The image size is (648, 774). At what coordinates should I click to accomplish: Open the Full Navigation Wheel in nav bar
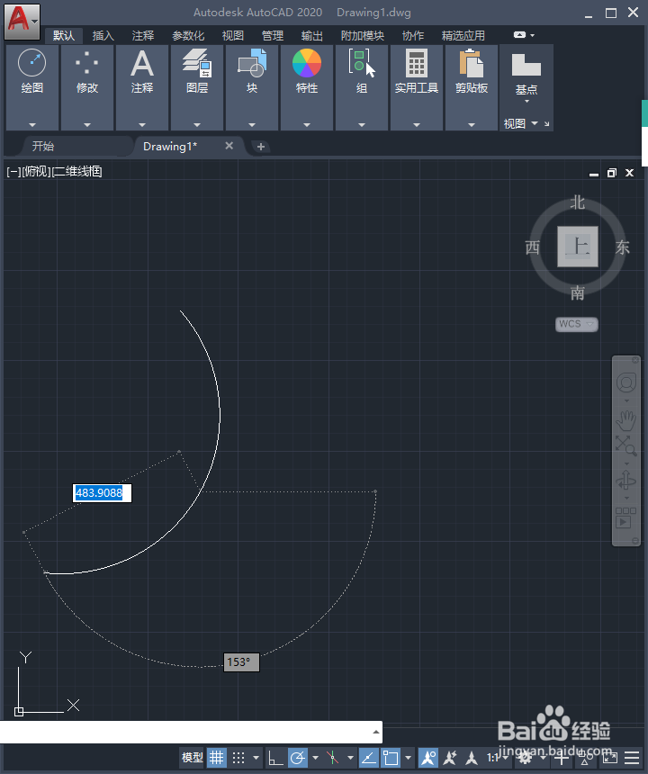pos(626,382)
